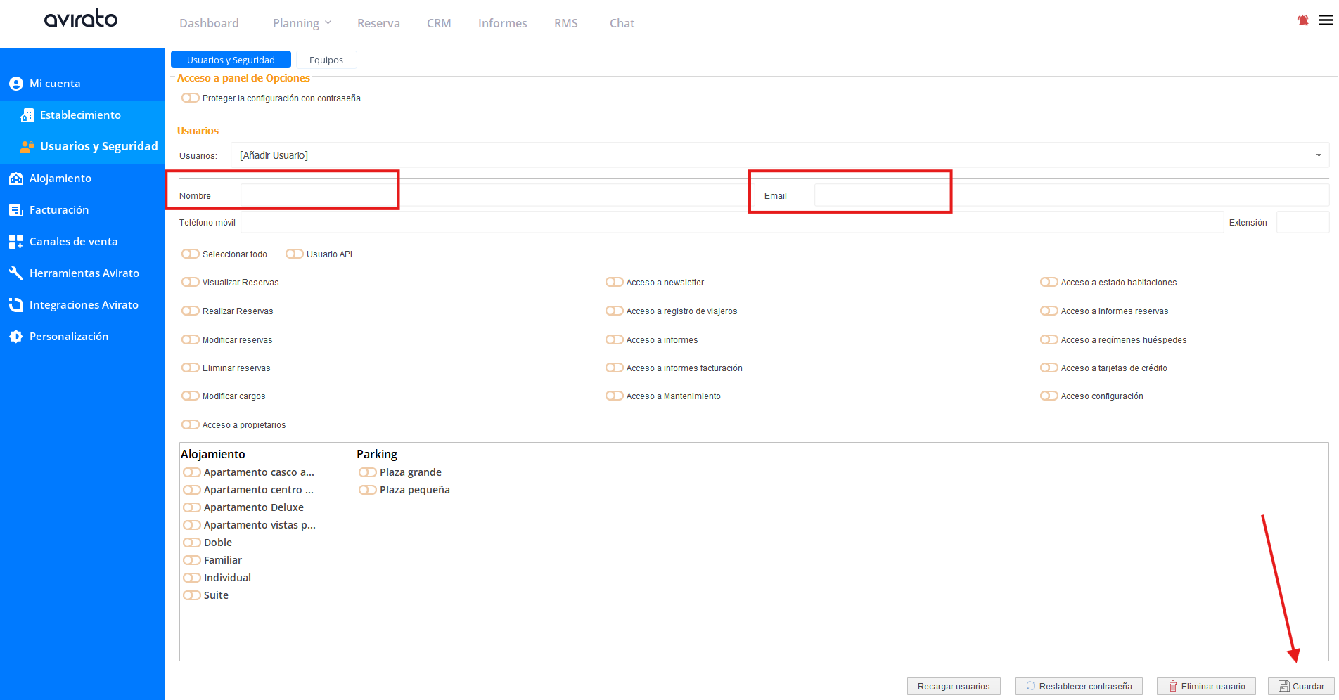Toggle Acceso a registro de viajeros

614,311
